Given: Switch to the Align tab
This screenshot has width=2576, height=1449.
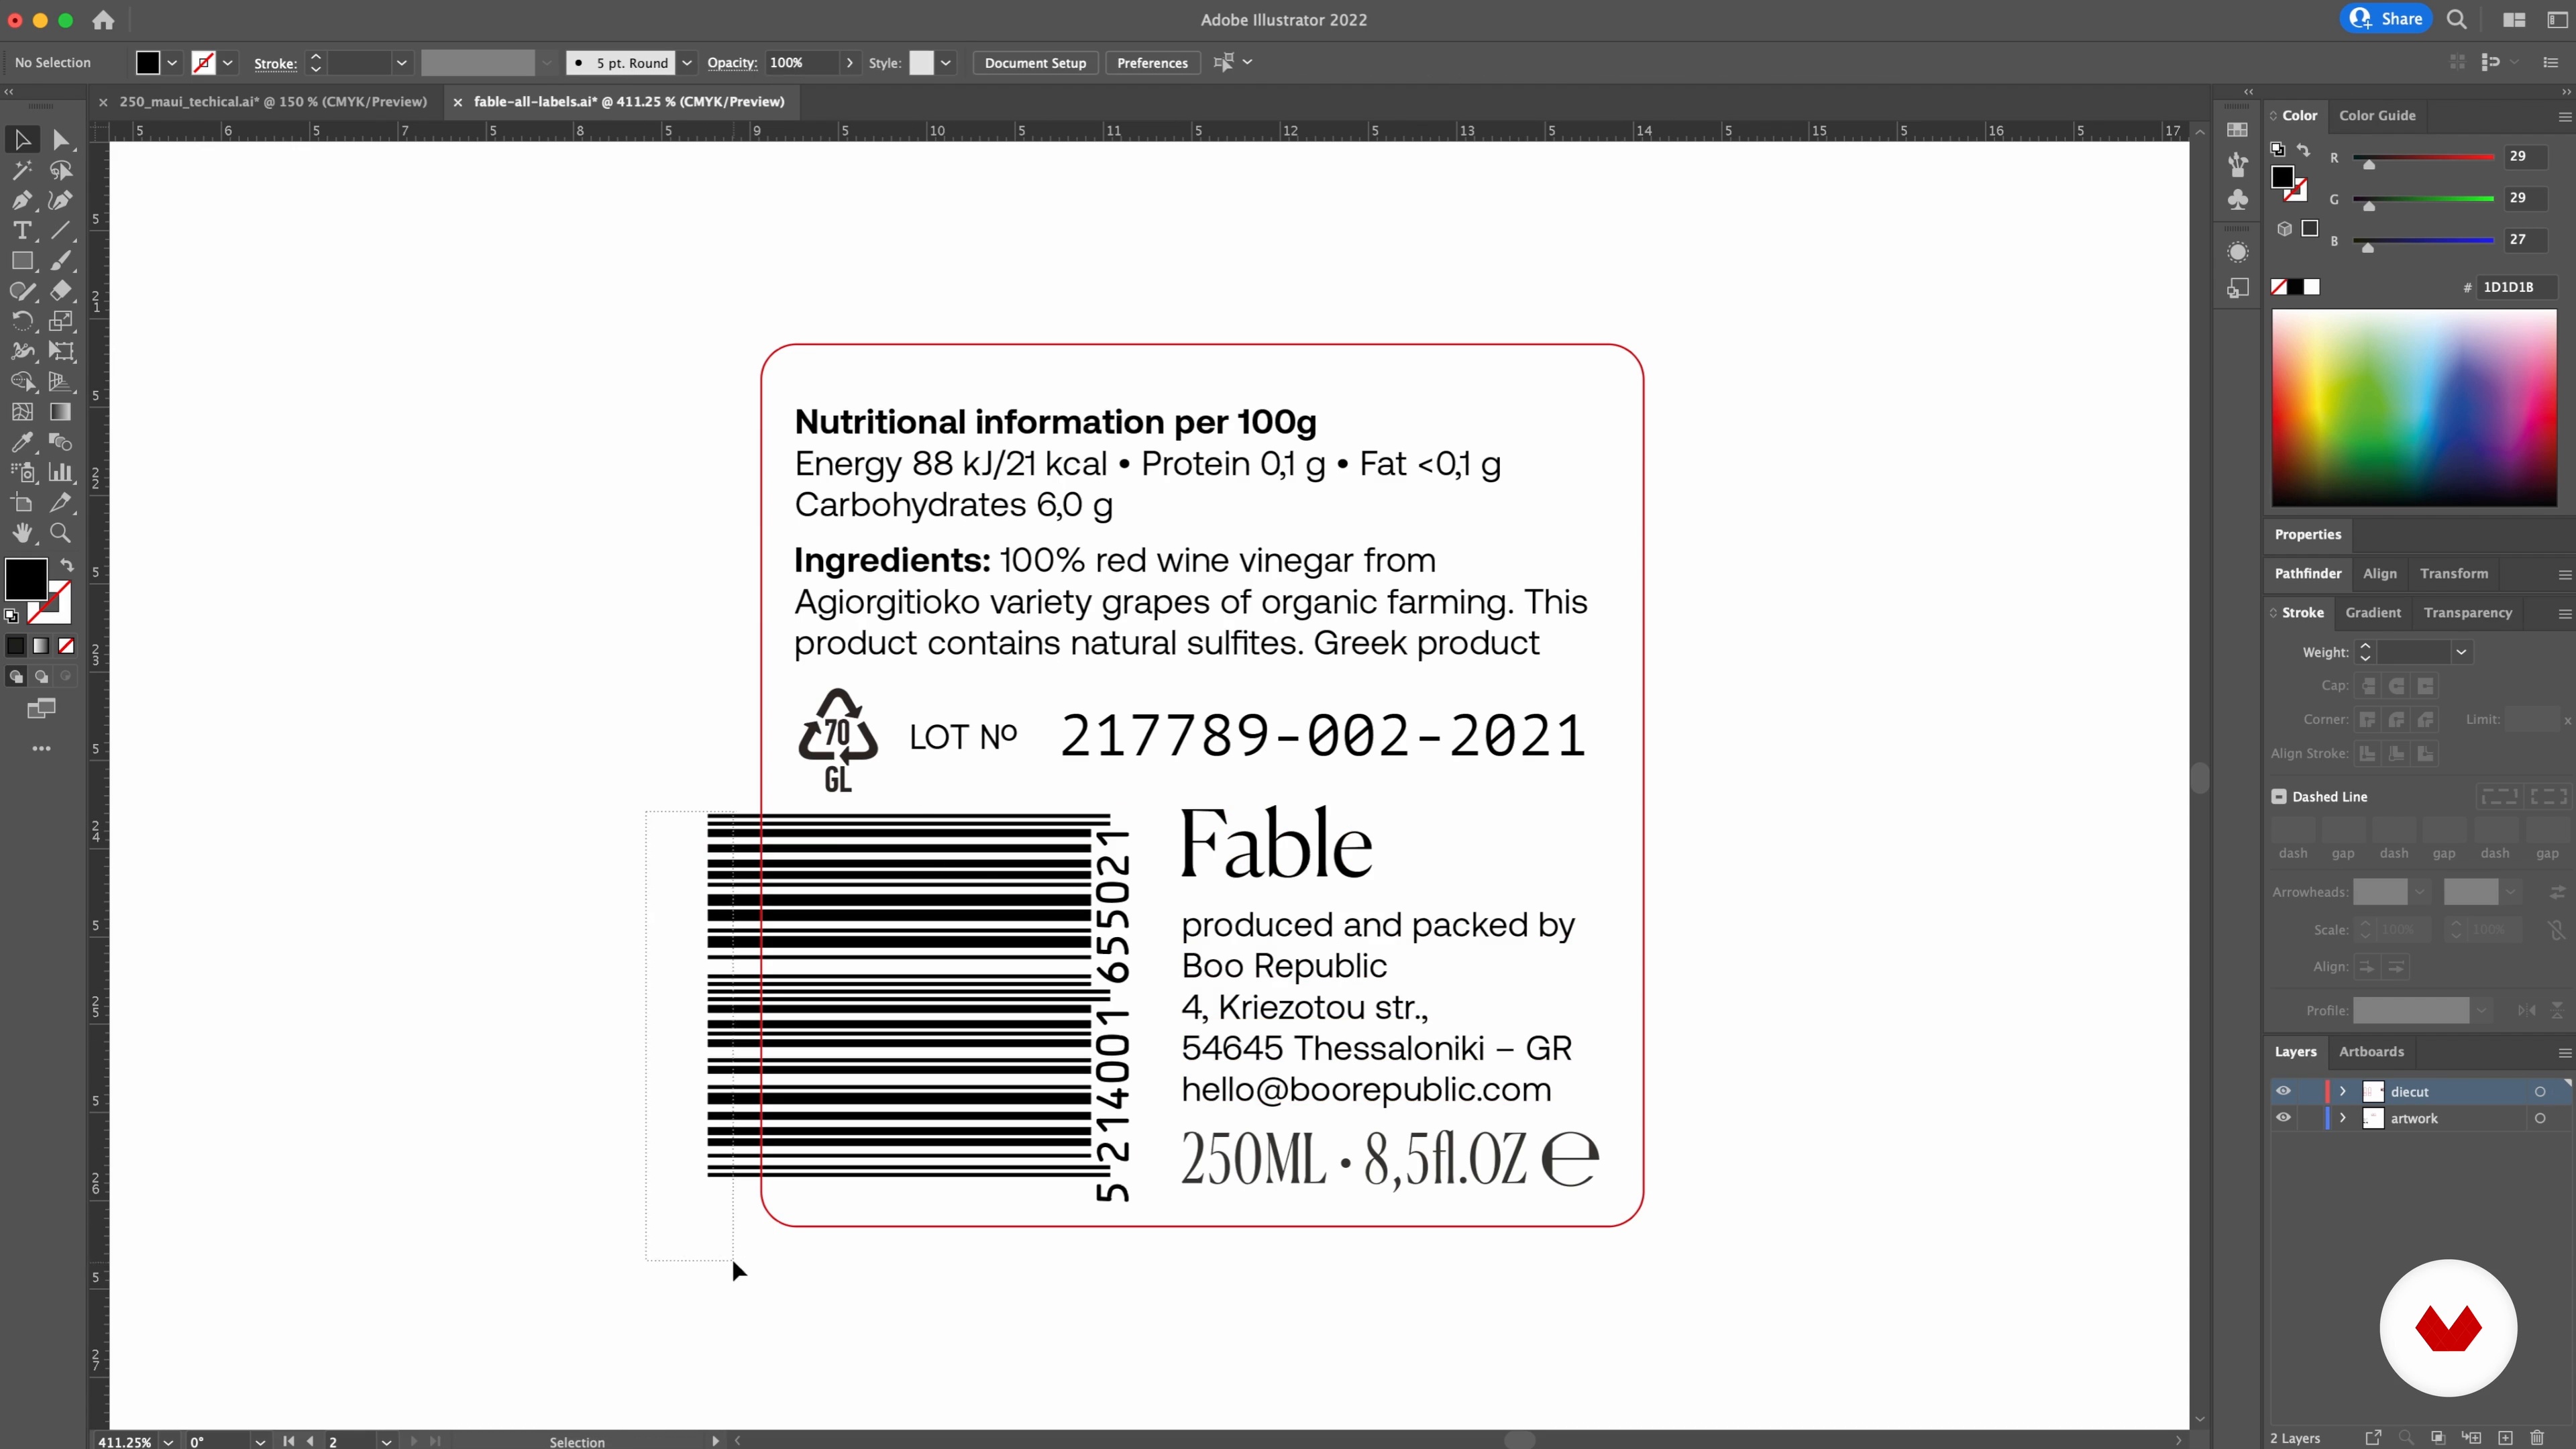Looking at the screenshot, I should [2379, 573].
